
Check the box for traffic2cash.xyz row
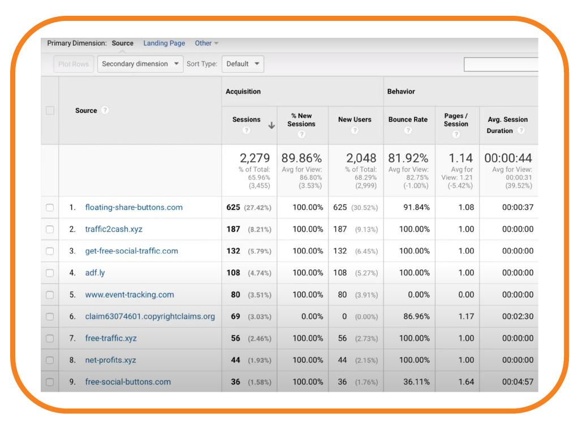point(50,229)
